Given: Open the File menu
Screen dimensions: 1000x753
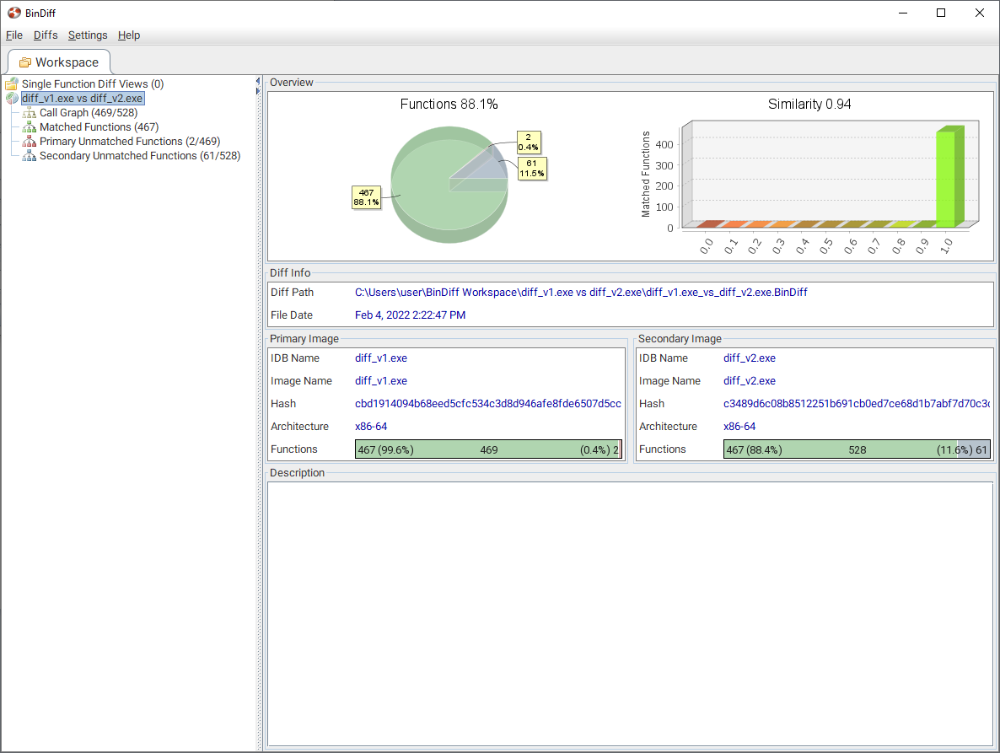Looking at the screenshot, I should pos(14,35).
